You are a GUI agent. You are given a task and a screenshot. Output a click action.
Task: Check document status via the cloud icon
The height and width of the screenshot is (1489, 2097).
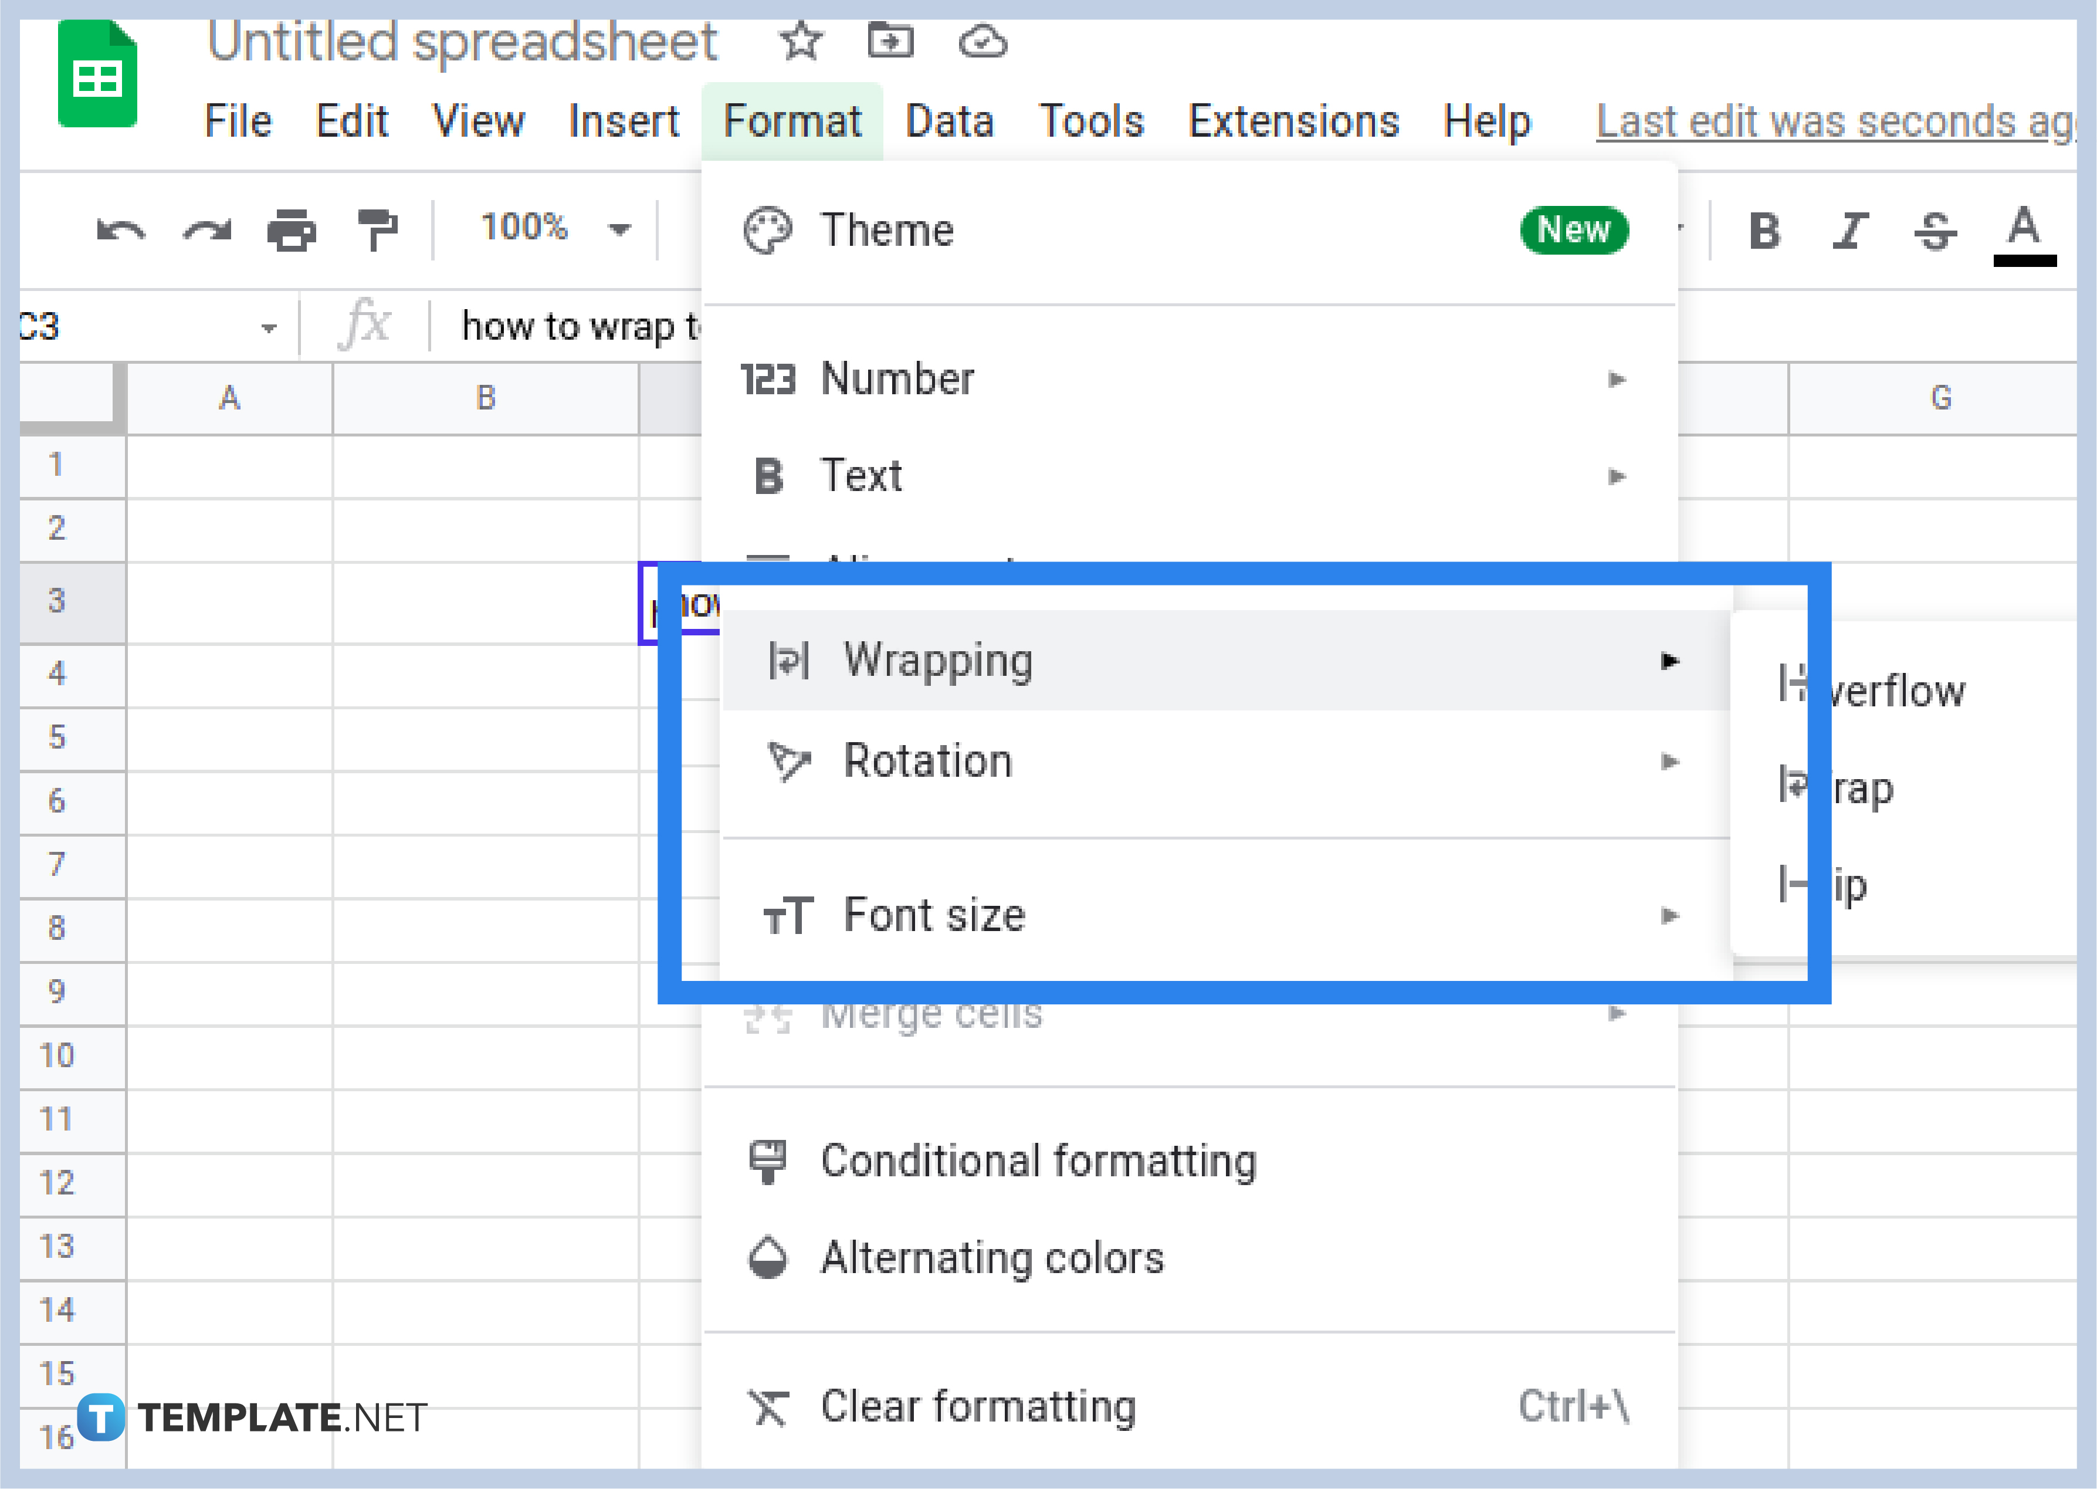[981, 40]
